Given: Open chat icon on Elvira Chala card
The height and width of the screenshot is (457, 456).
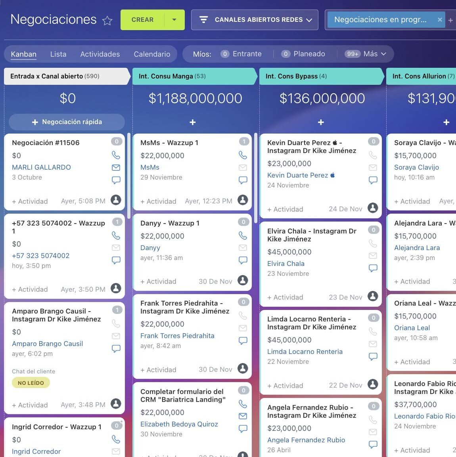Looking at the screenshot, I should click(373, 268).
